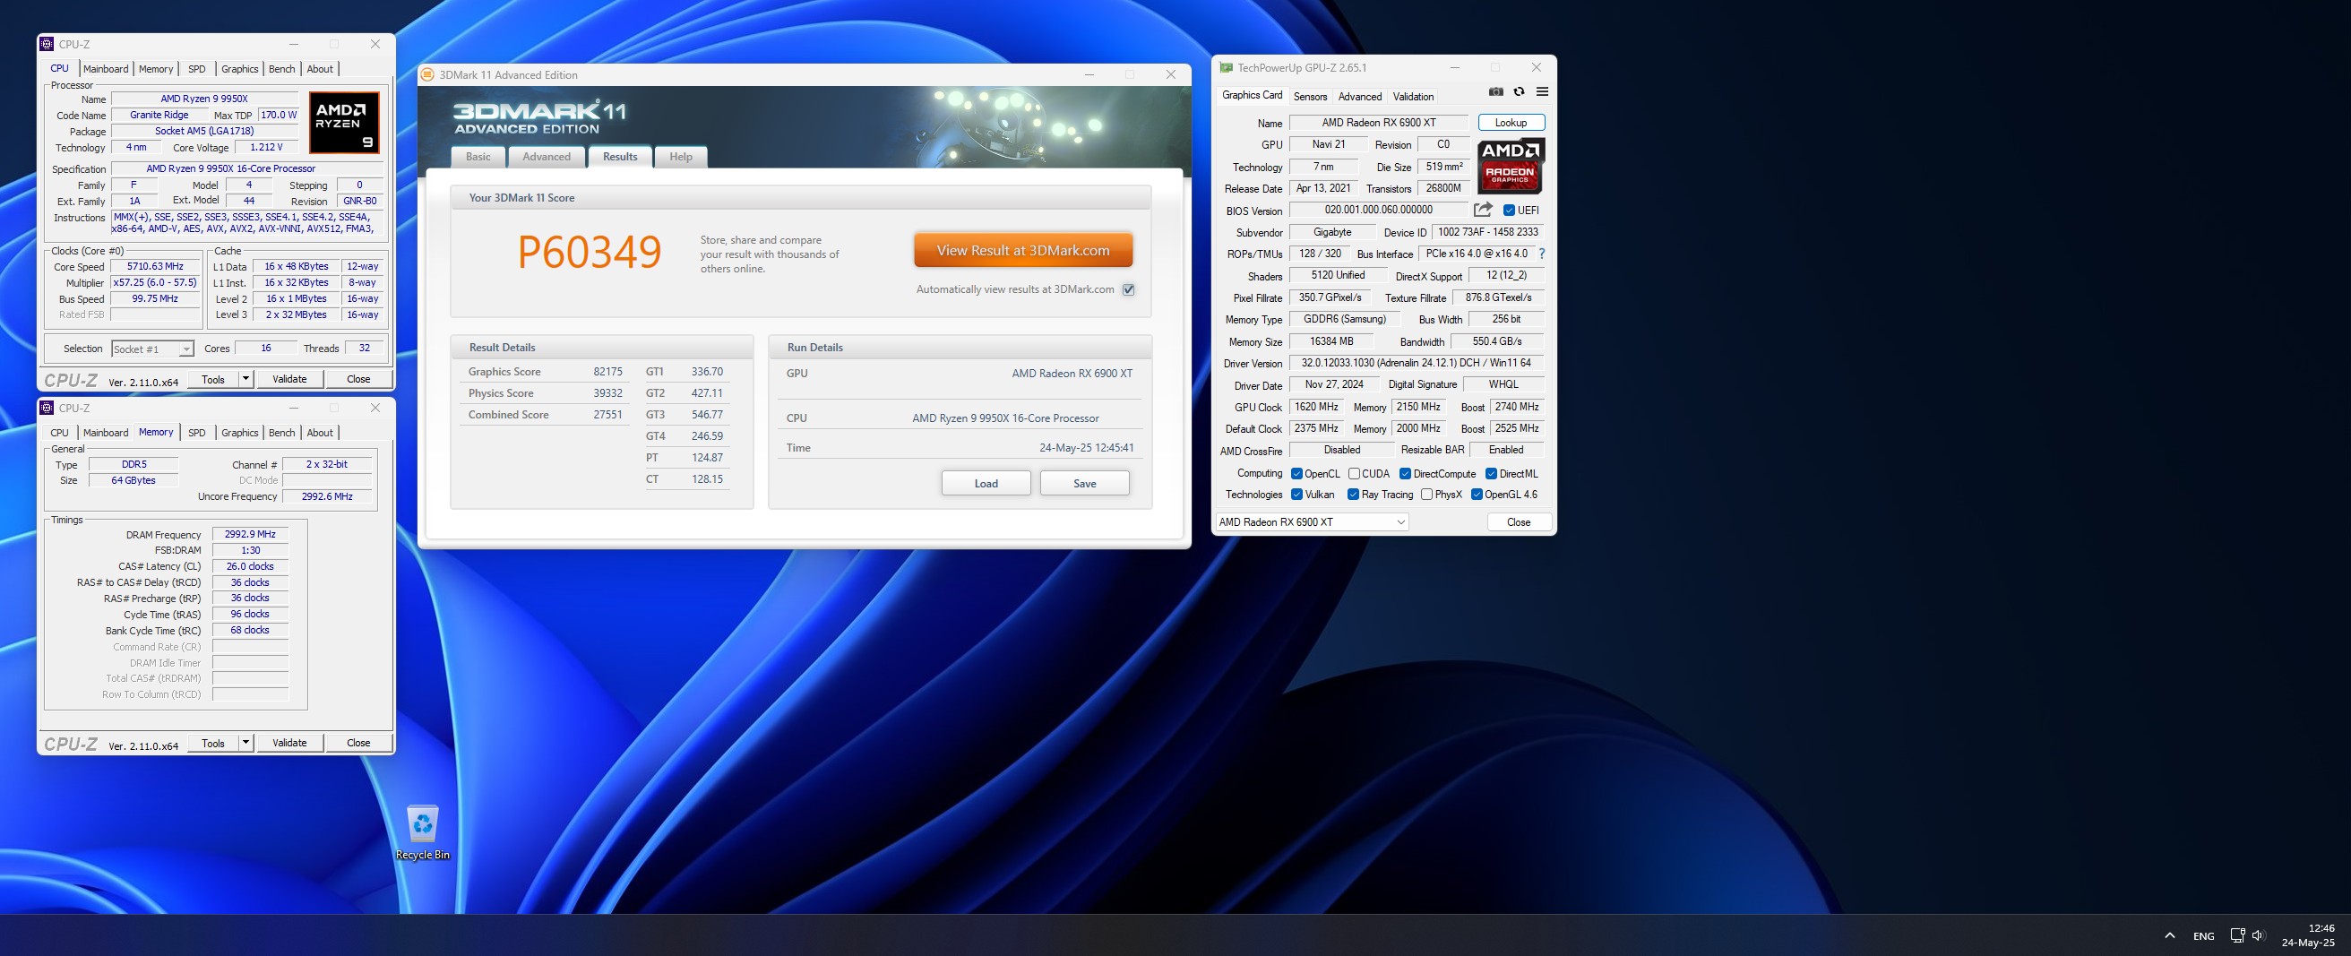2351x956 pixels.
Task: Switch to the Sensors tab in GPU-Z
Action: (1310, 97)
